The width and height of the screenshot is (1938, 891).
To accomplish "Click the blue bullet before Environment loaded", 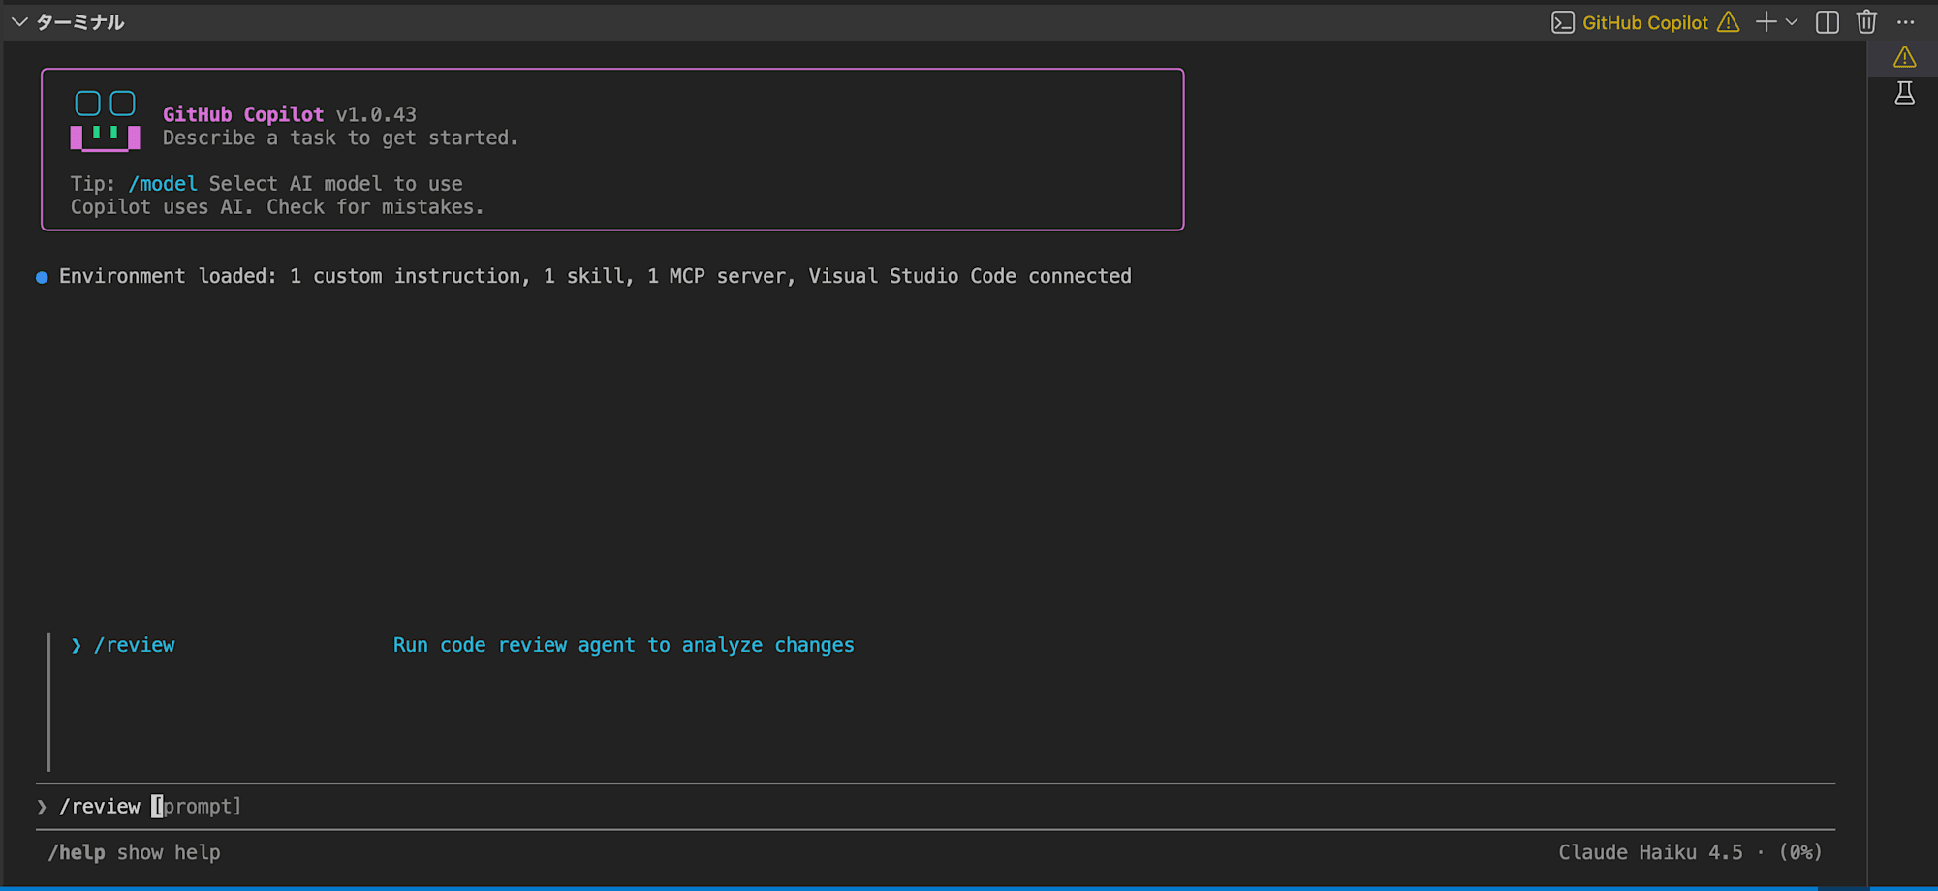I will click(42, 278).
